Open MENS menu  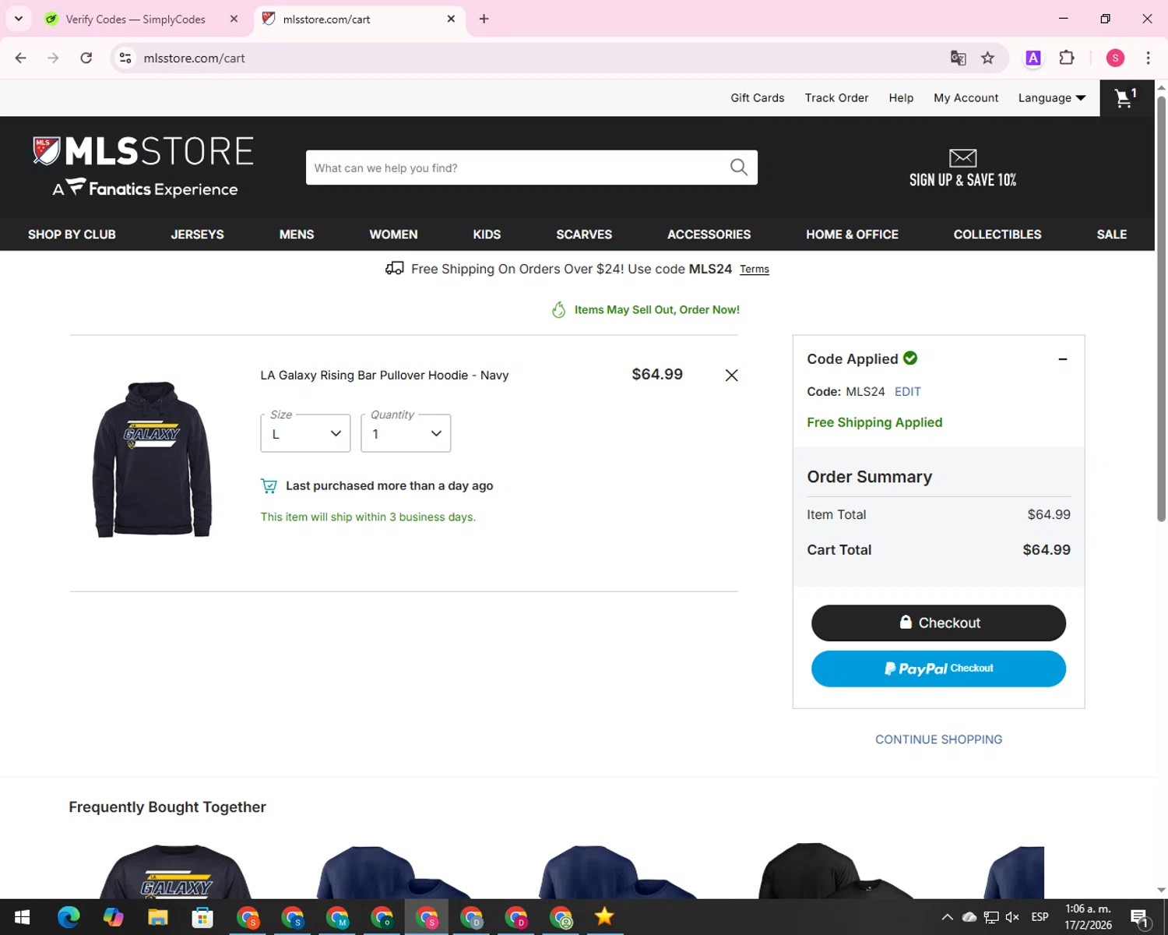[297, 235]
